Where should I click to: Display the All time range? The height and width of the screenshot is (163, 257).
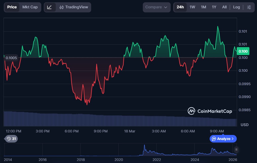224,7
